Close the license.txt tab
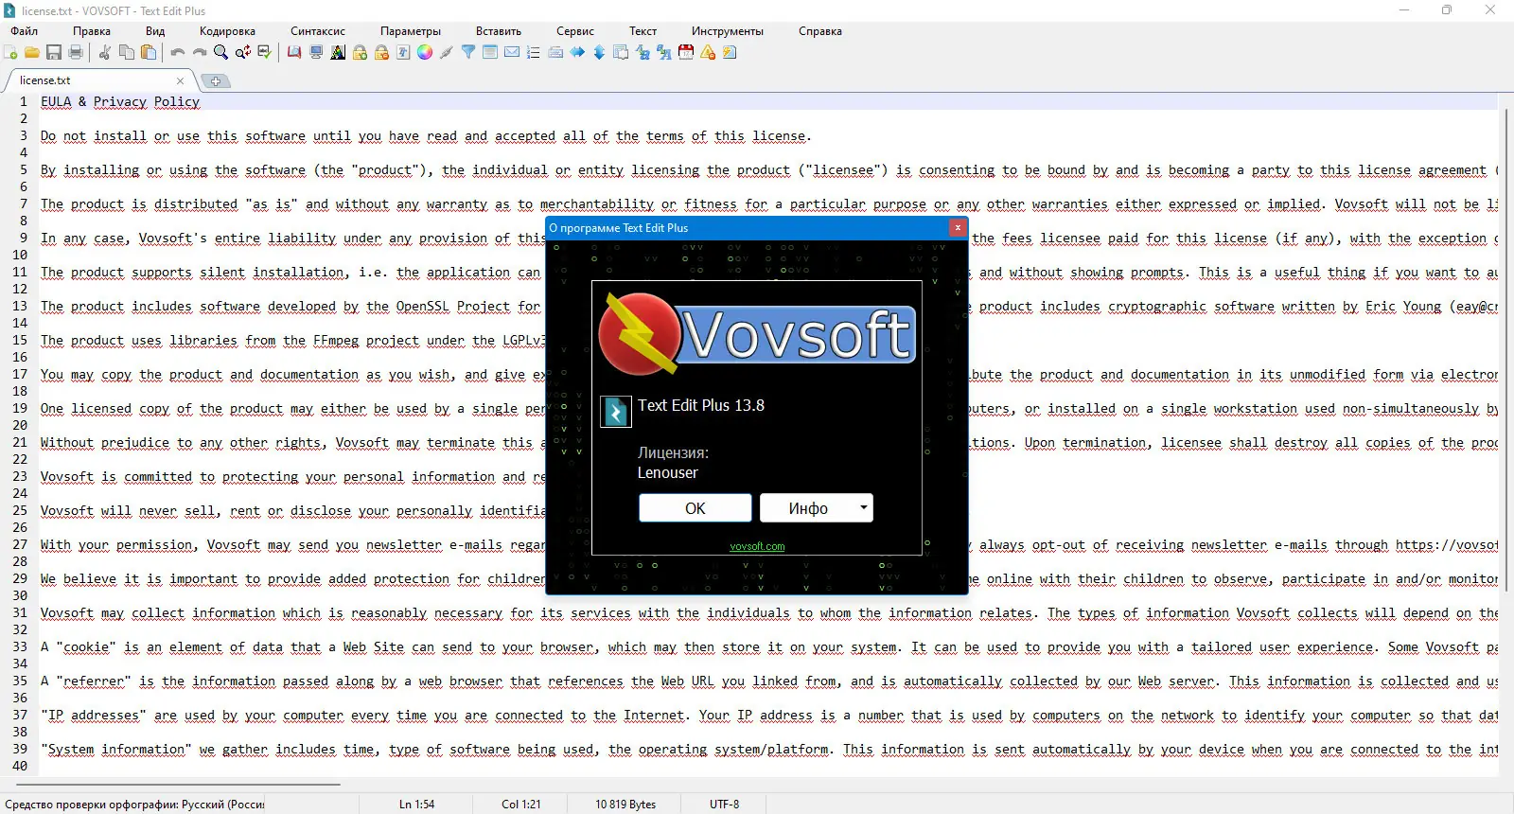The height and width of the screenshot is (814, 1514). pyautogui.click(x=180, y=80)
